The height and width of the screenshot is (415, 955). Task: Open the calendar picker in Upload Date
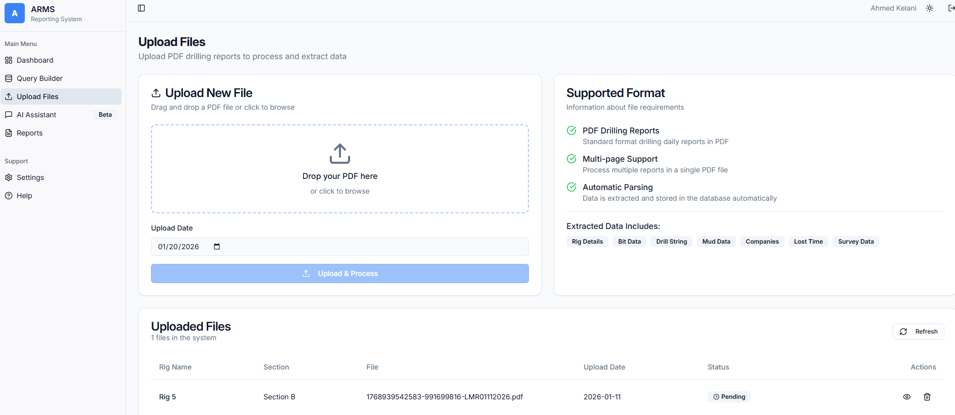(217, 247)
